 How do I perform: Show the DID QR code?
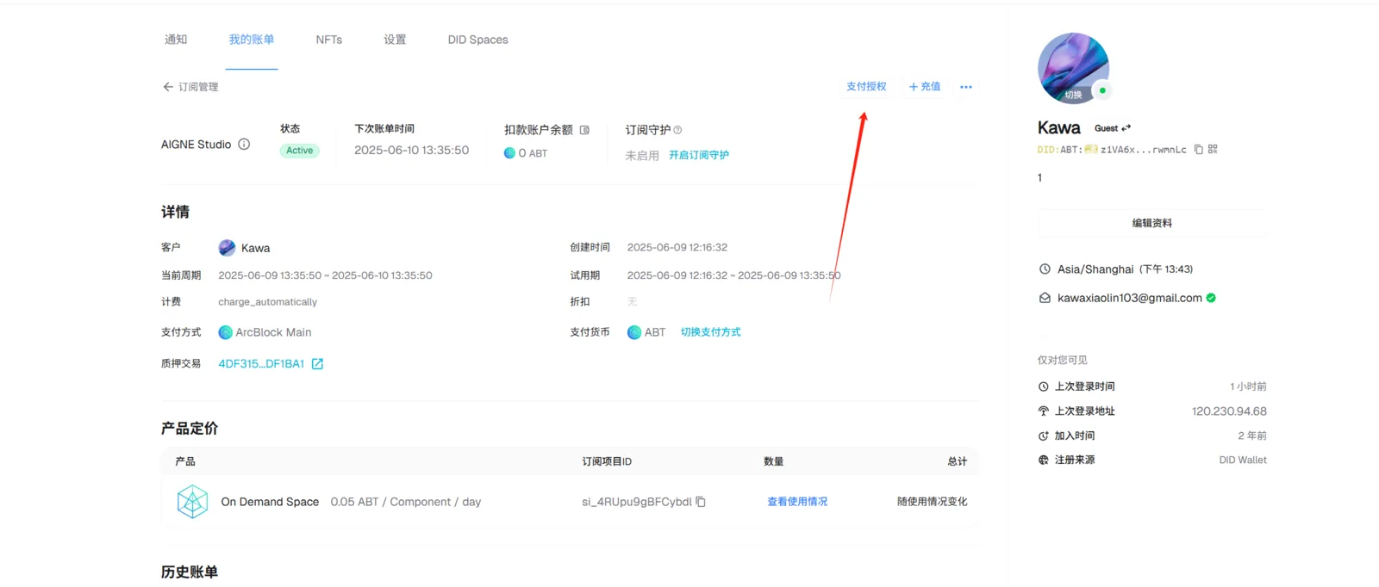[1213, 150]
